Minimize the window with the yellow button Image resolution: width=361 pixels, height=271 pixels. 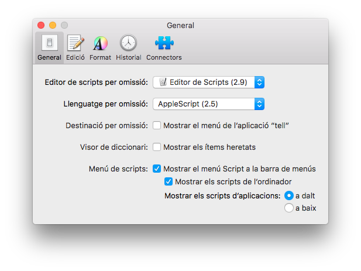tap(53, 25)
